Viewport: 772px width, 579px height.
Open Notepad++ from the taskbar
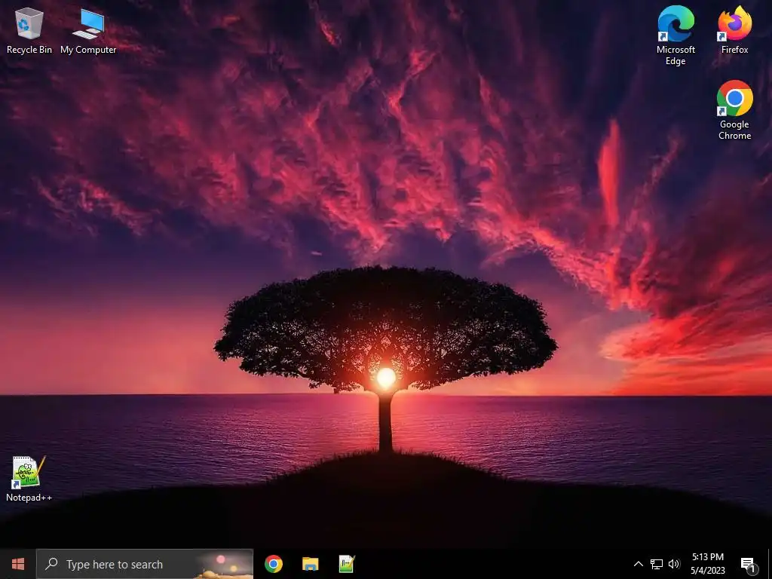click(x=347, y=564)
